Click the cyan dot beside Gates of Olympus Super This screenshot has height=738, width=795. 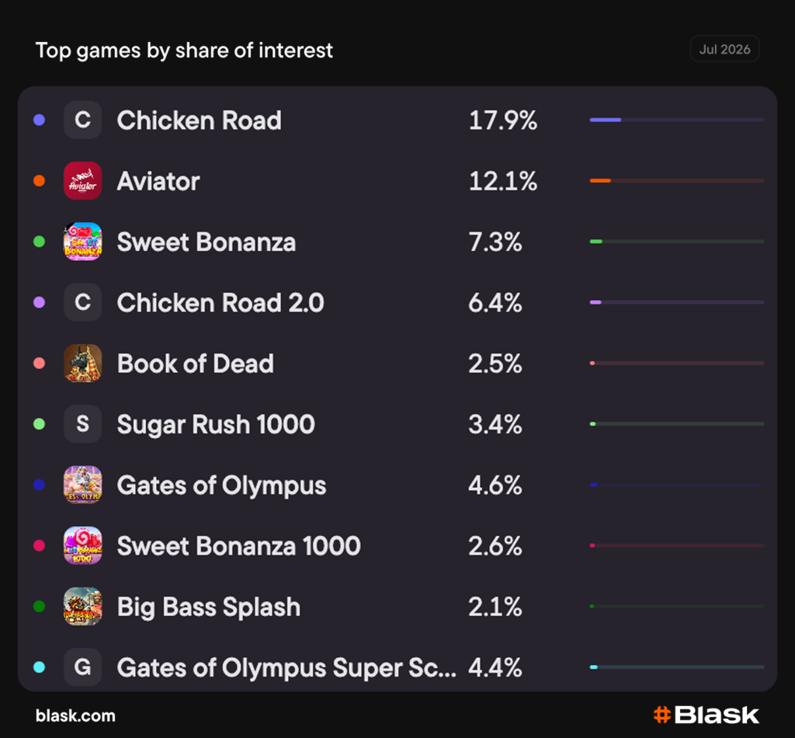[x=39, y=667]
